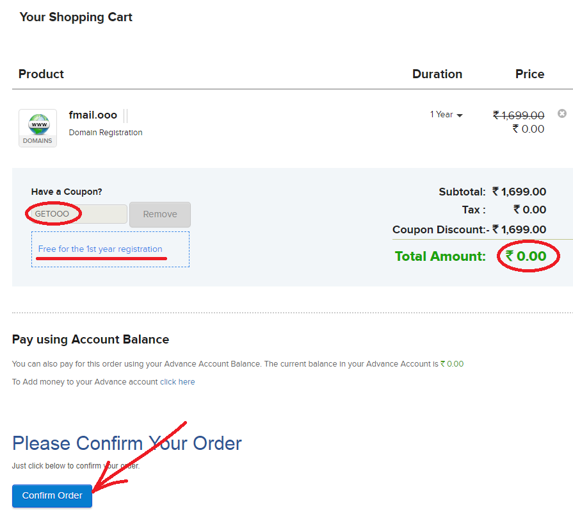
Task: Click the Product column header
Action: click(41, 74)
